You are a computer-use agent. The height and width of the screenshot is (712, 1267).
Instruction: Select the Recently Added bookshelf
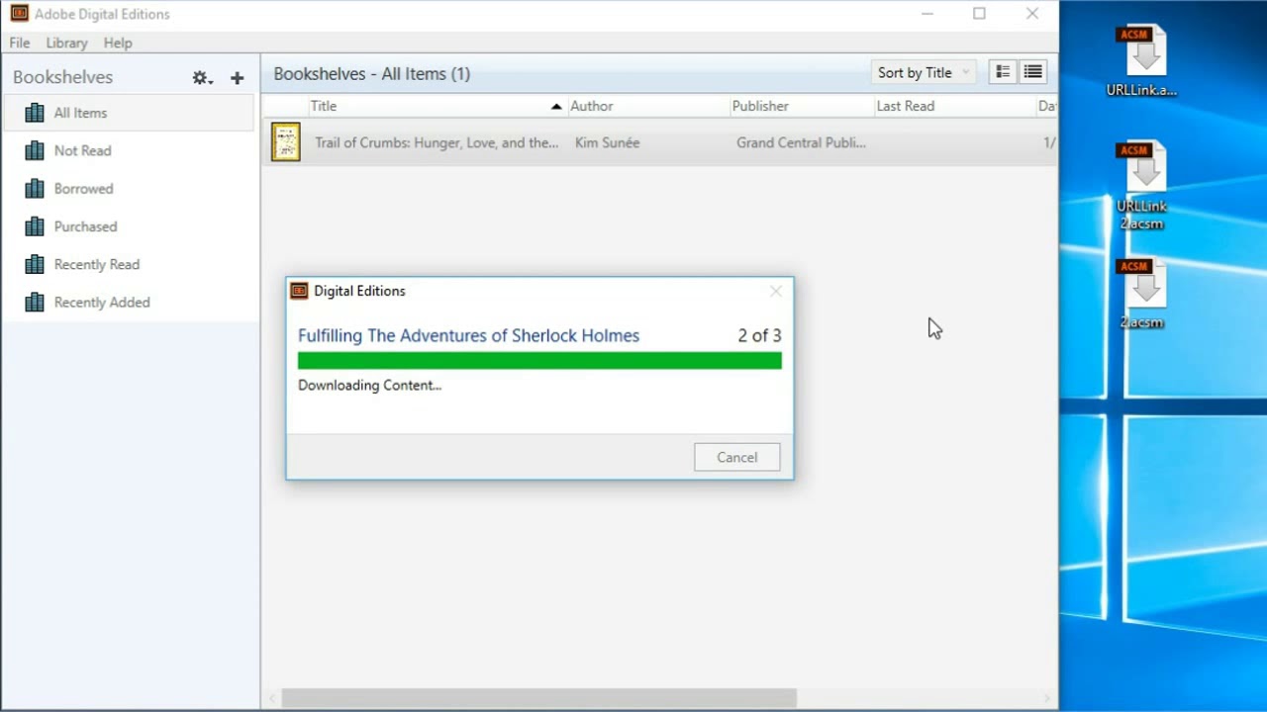(x=129, y=302)
